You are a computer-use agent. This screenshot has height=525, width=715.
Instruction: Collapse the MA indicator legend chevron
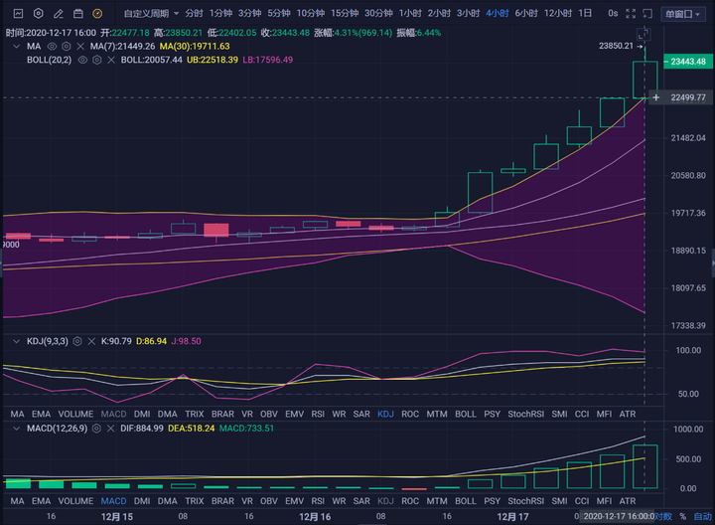(17, 46)
